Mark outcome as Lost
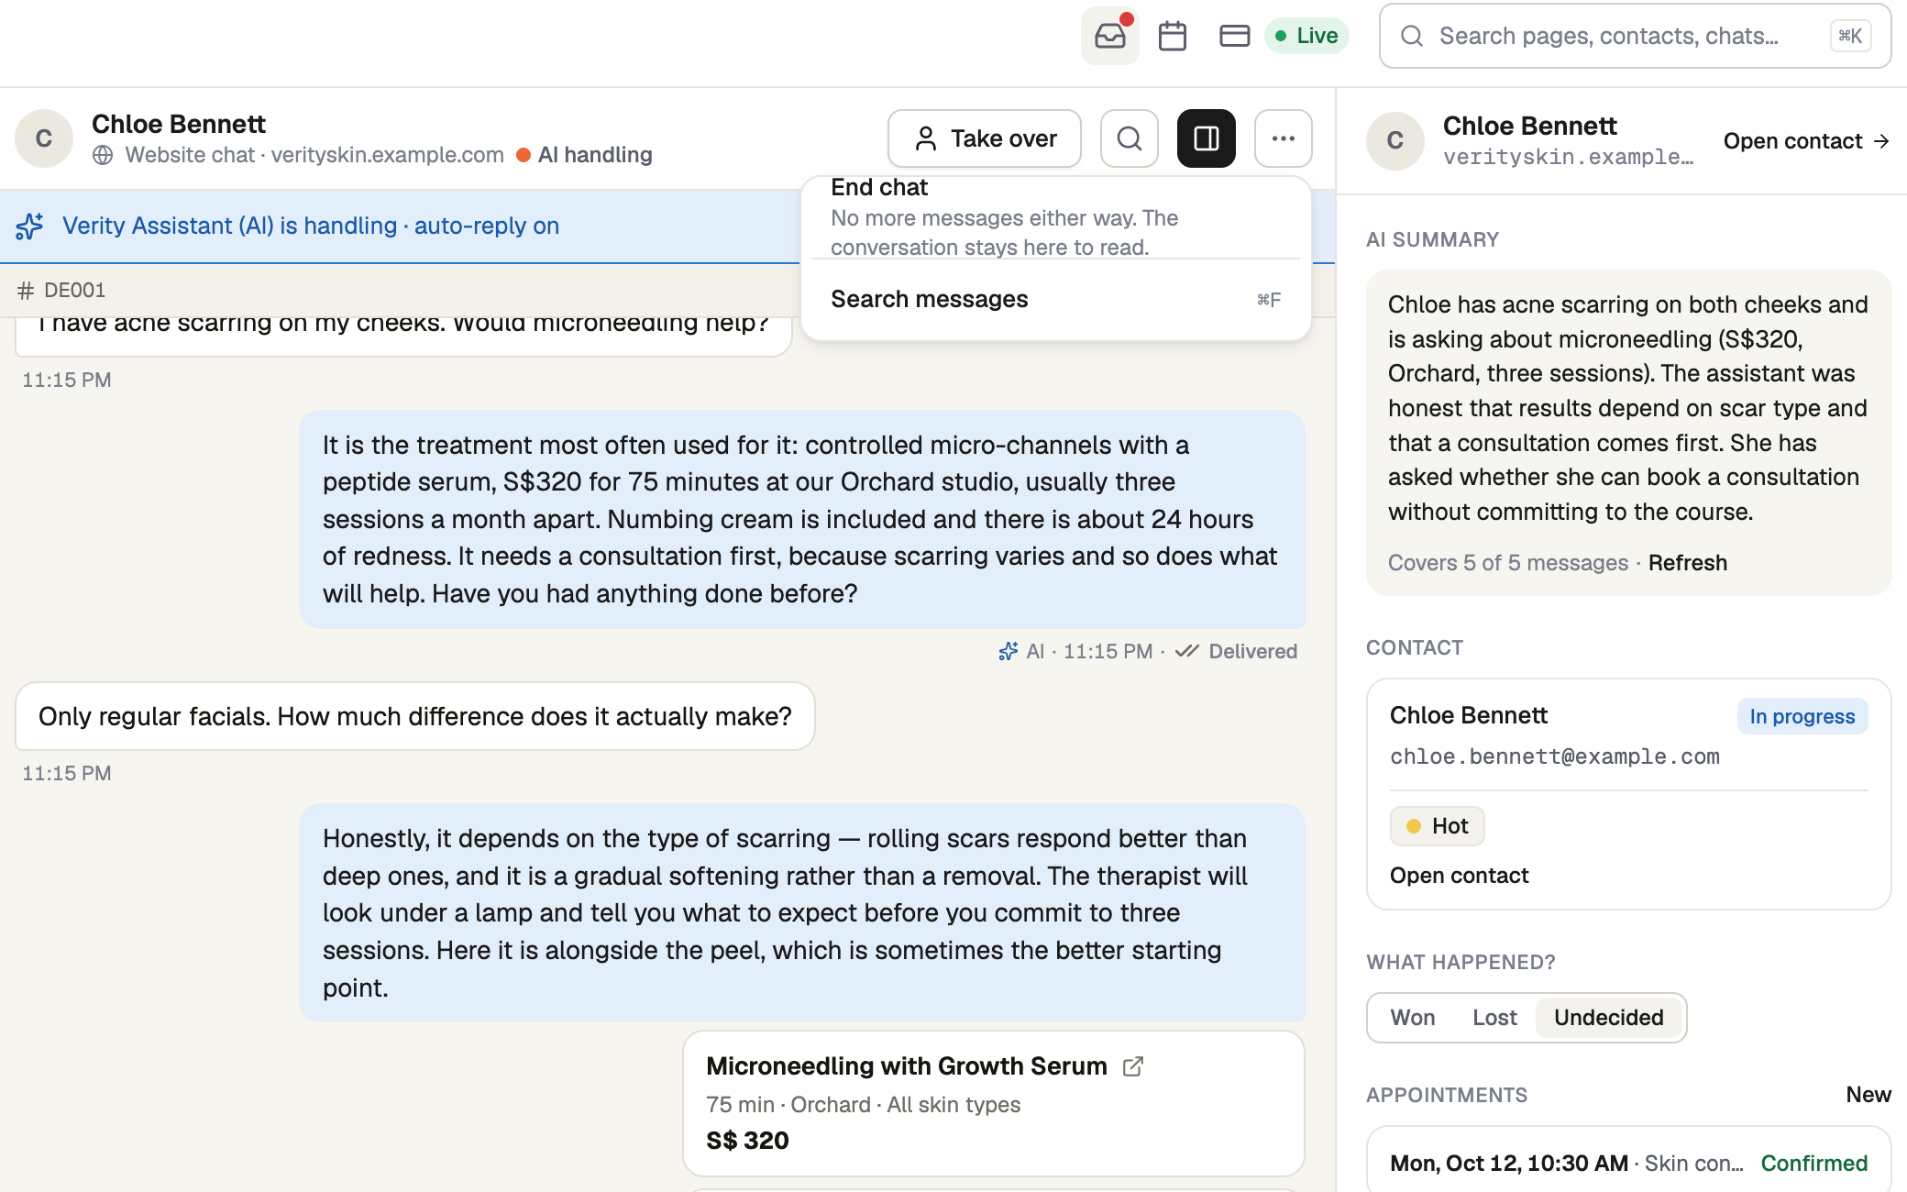 point(1494,1018)
